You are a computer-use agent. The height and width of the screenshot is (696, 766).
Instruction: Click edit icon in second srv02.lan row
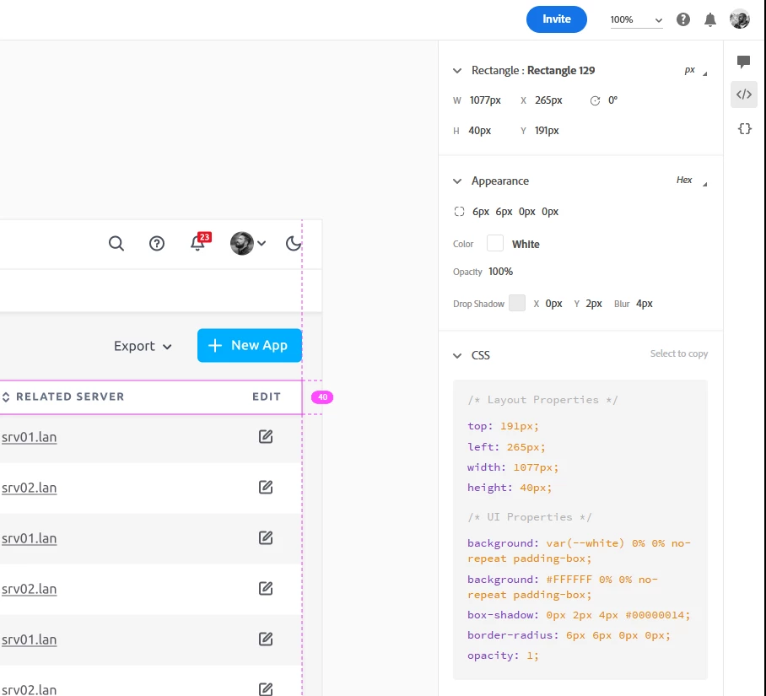point(266,589)
